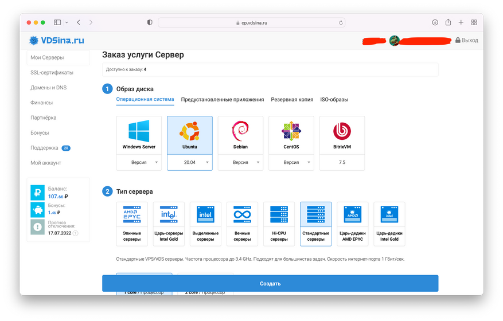Viewport: 503px width, 321px height.
Task: Switch to ISO-образы tab
Action: [x=334, y=100]
